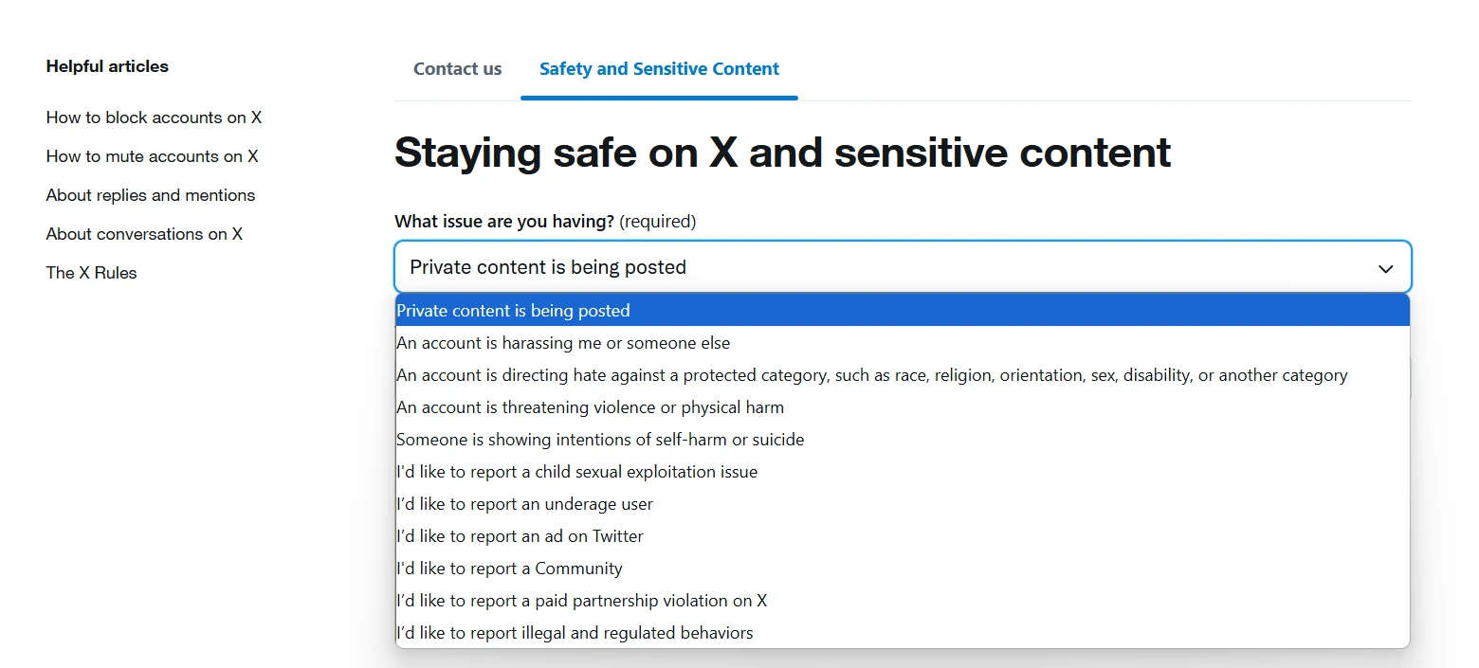
Task: Choose the self-harm or suicide intentions option
Action: 600,440
